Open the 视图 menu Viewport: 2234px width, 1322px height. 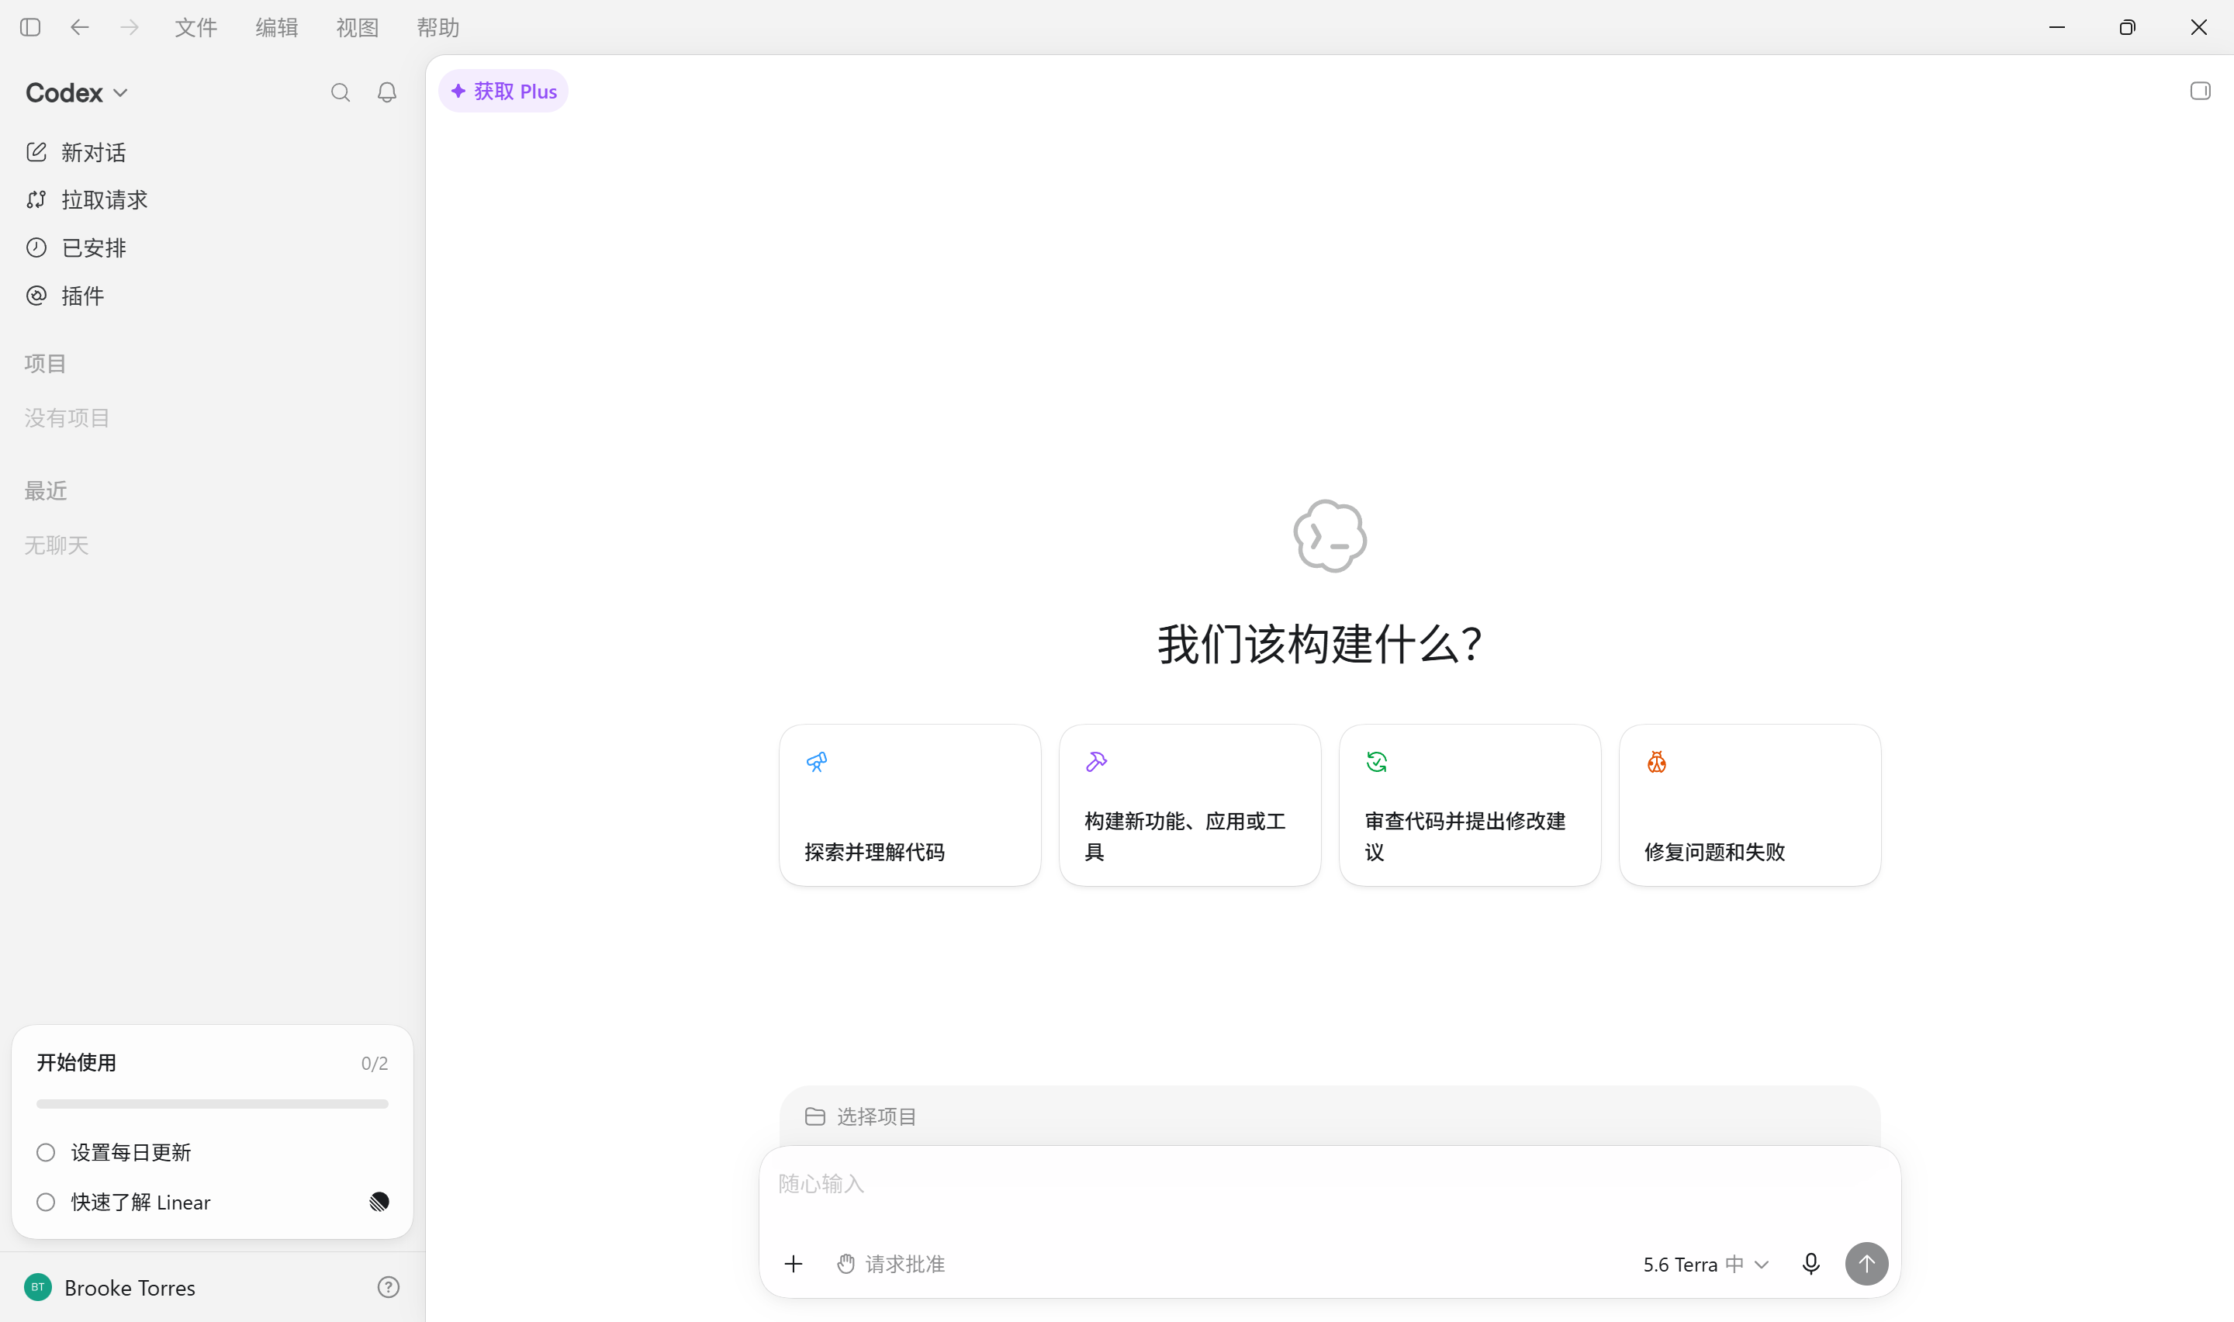(357, 28)
